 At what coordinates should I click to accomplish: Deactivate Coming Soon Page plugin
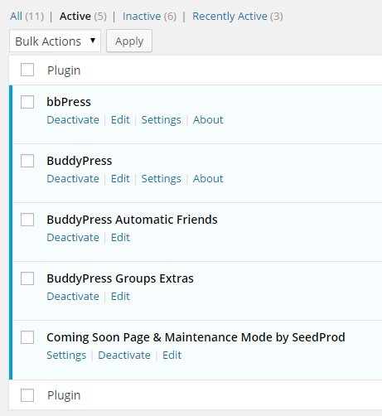point(124,356)
